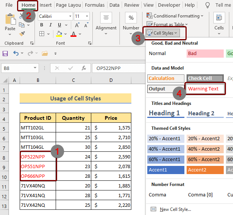Switch to the Insert tab
The height and width of the screenshot is (215, 233).
(46, 5)
